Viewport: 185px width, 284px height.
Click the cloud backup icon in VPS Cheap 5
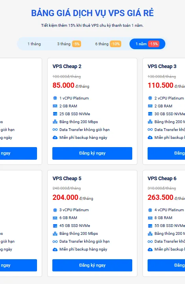tap(55, 249)
